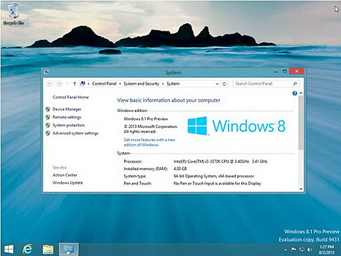Image resolution: width=341 pixels, height=256 pixels.
Task: Open the network tray icon
Action: coord(302,249)
